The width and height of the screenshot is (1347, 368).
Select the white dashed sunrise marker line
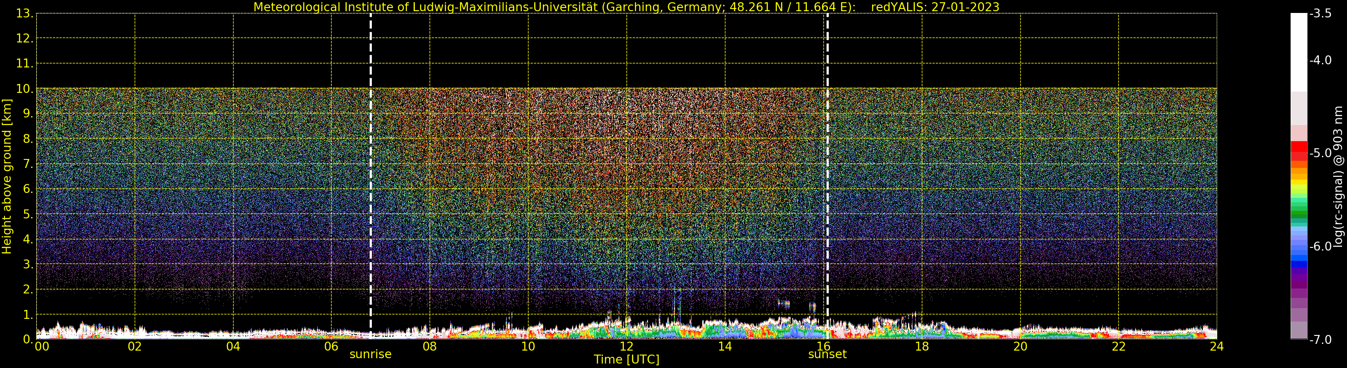click(371, 176)
